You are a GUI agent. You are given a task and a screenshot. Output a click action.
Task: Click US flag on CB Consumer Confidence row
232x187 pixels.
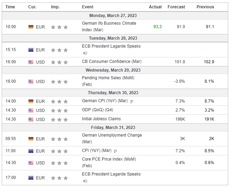pos(31,62)
